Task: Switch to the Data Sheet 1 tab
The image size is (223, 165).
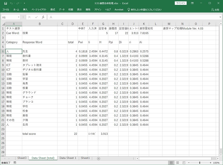Action: [x=68, y=158]
